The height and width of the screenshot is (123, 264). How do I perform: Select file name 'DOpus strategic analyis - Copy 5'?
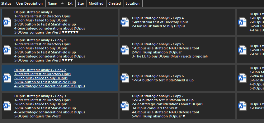[x=158, y=44]
